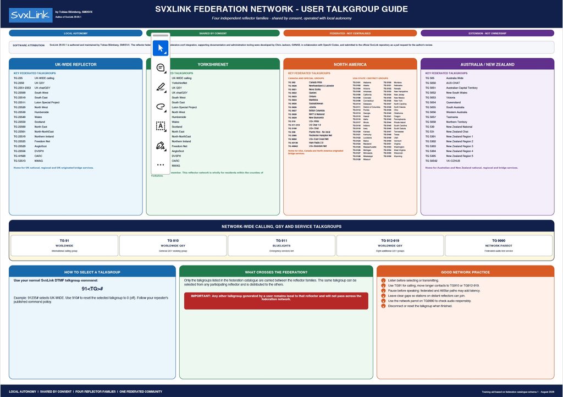Image resolution: width=563 pixels, height=397 pixels.
Task: Click the footer 'ONE FEDERATED COMMUNITY' text
Action: [141, 392]
